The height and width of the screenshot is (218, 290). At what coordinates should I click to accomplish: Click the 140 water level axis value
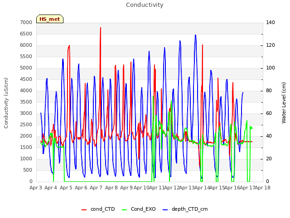[271, 22]
